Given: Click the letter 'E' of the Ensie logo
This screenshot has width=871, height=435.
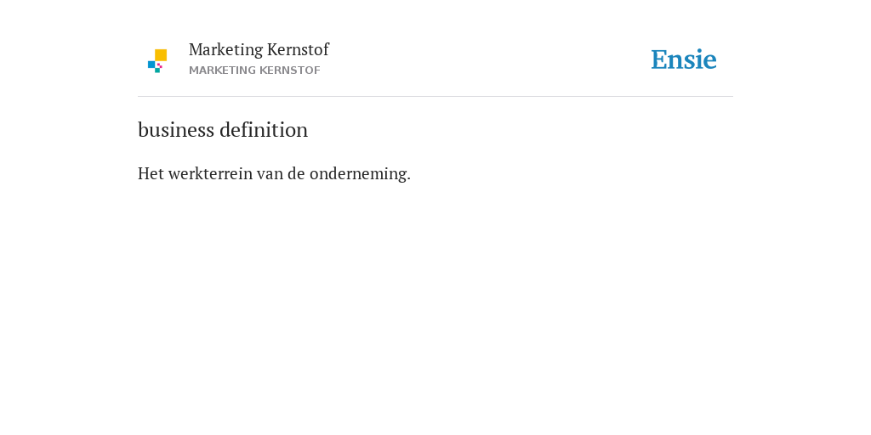Looking at the screenshot, I should [659, 59].
